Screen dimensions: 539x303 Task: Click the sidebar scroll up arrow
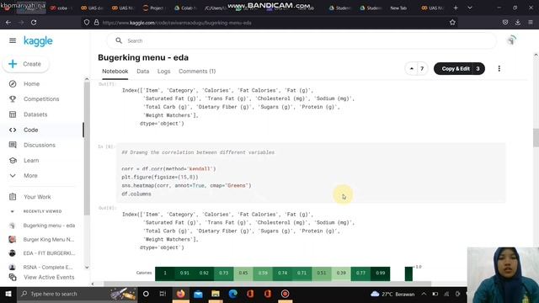point(87,79)
